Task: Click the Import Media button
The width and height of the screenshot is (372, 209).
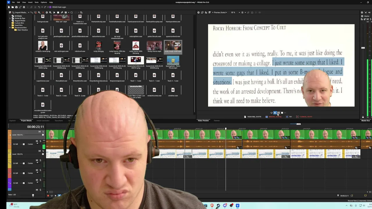Action: click(19, 12)
